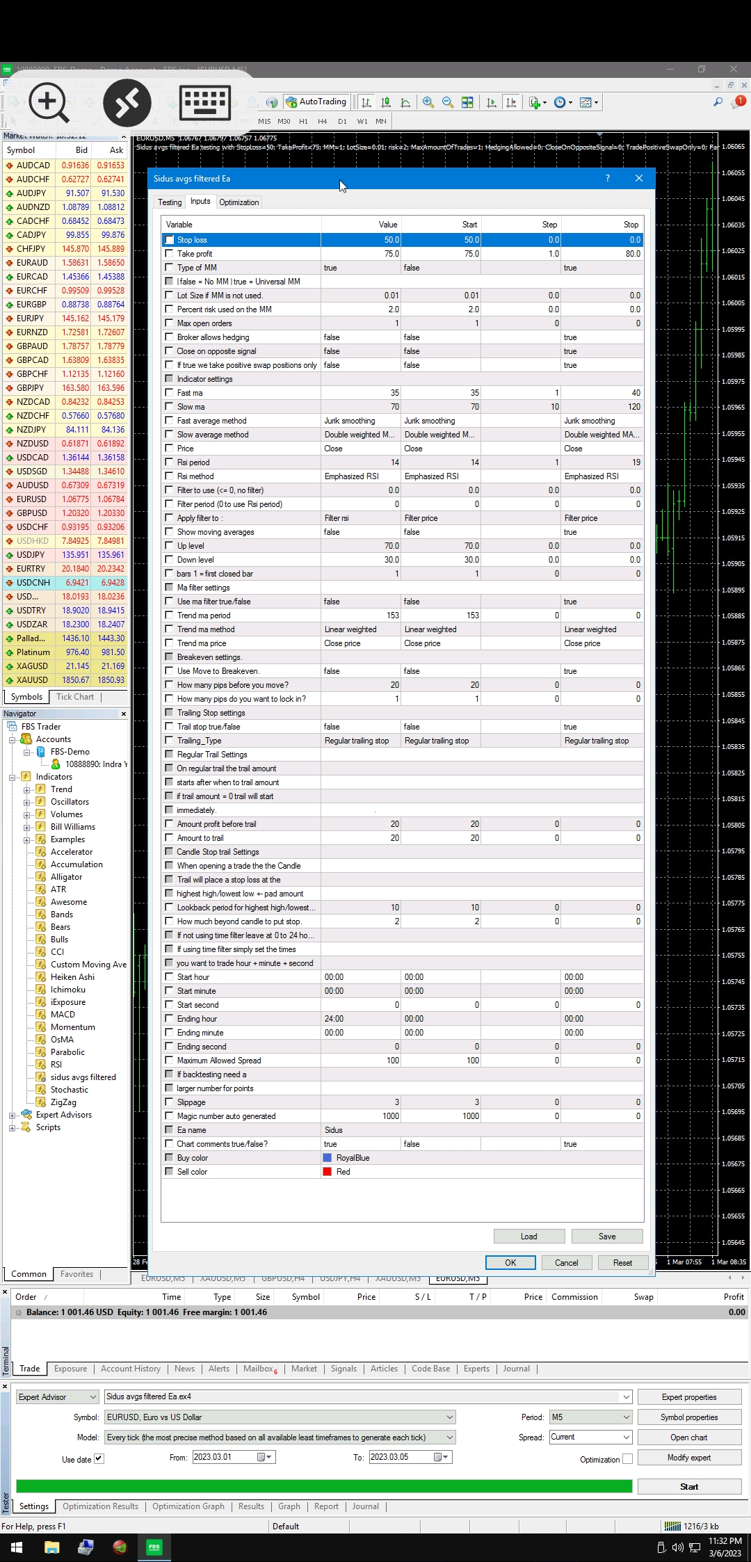Collapse the Indicators node in Navigator
Screen dimensions: 751x1562
(x=12, y=777)
